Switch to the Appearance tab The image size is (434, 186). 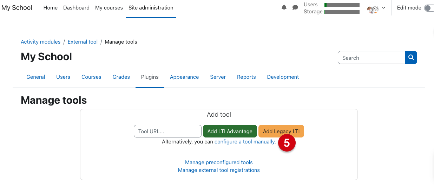(x=184, y=77)
